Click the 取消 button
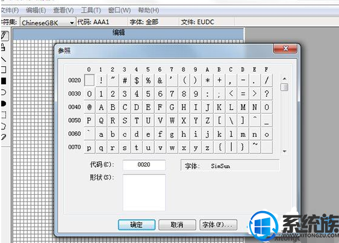The width and height of the screenshot is (339, 243). coord(177,225)
